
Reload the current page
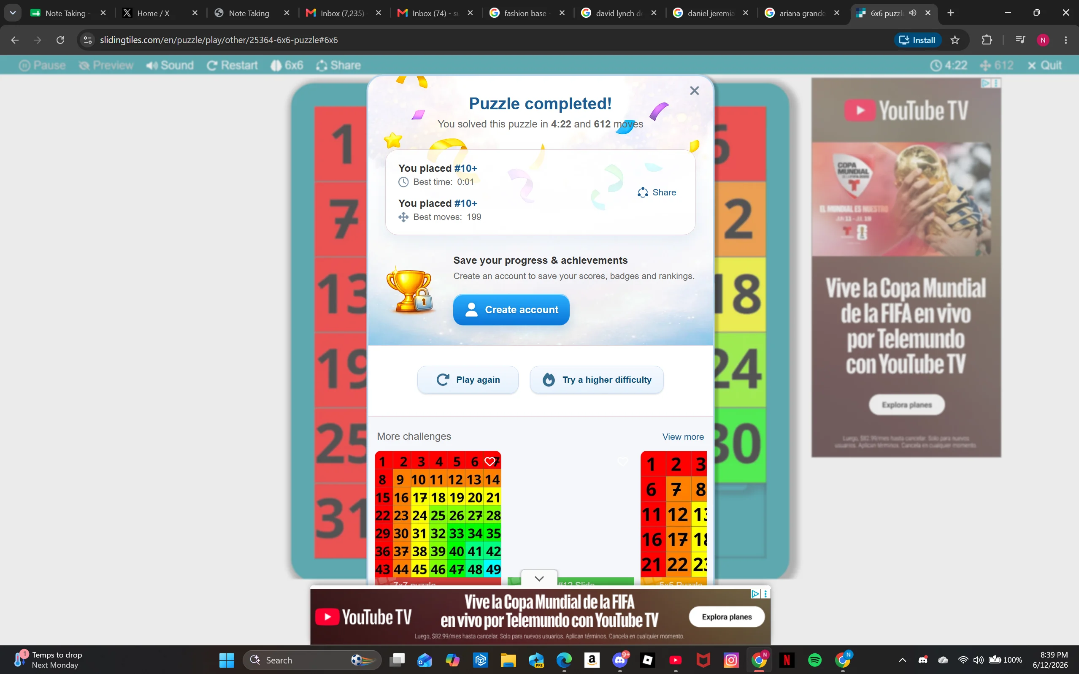click(60, 40)
